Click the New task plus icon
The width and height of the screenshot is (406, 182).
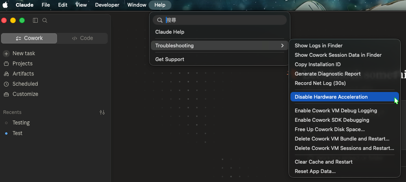click(x=6, y=54)
